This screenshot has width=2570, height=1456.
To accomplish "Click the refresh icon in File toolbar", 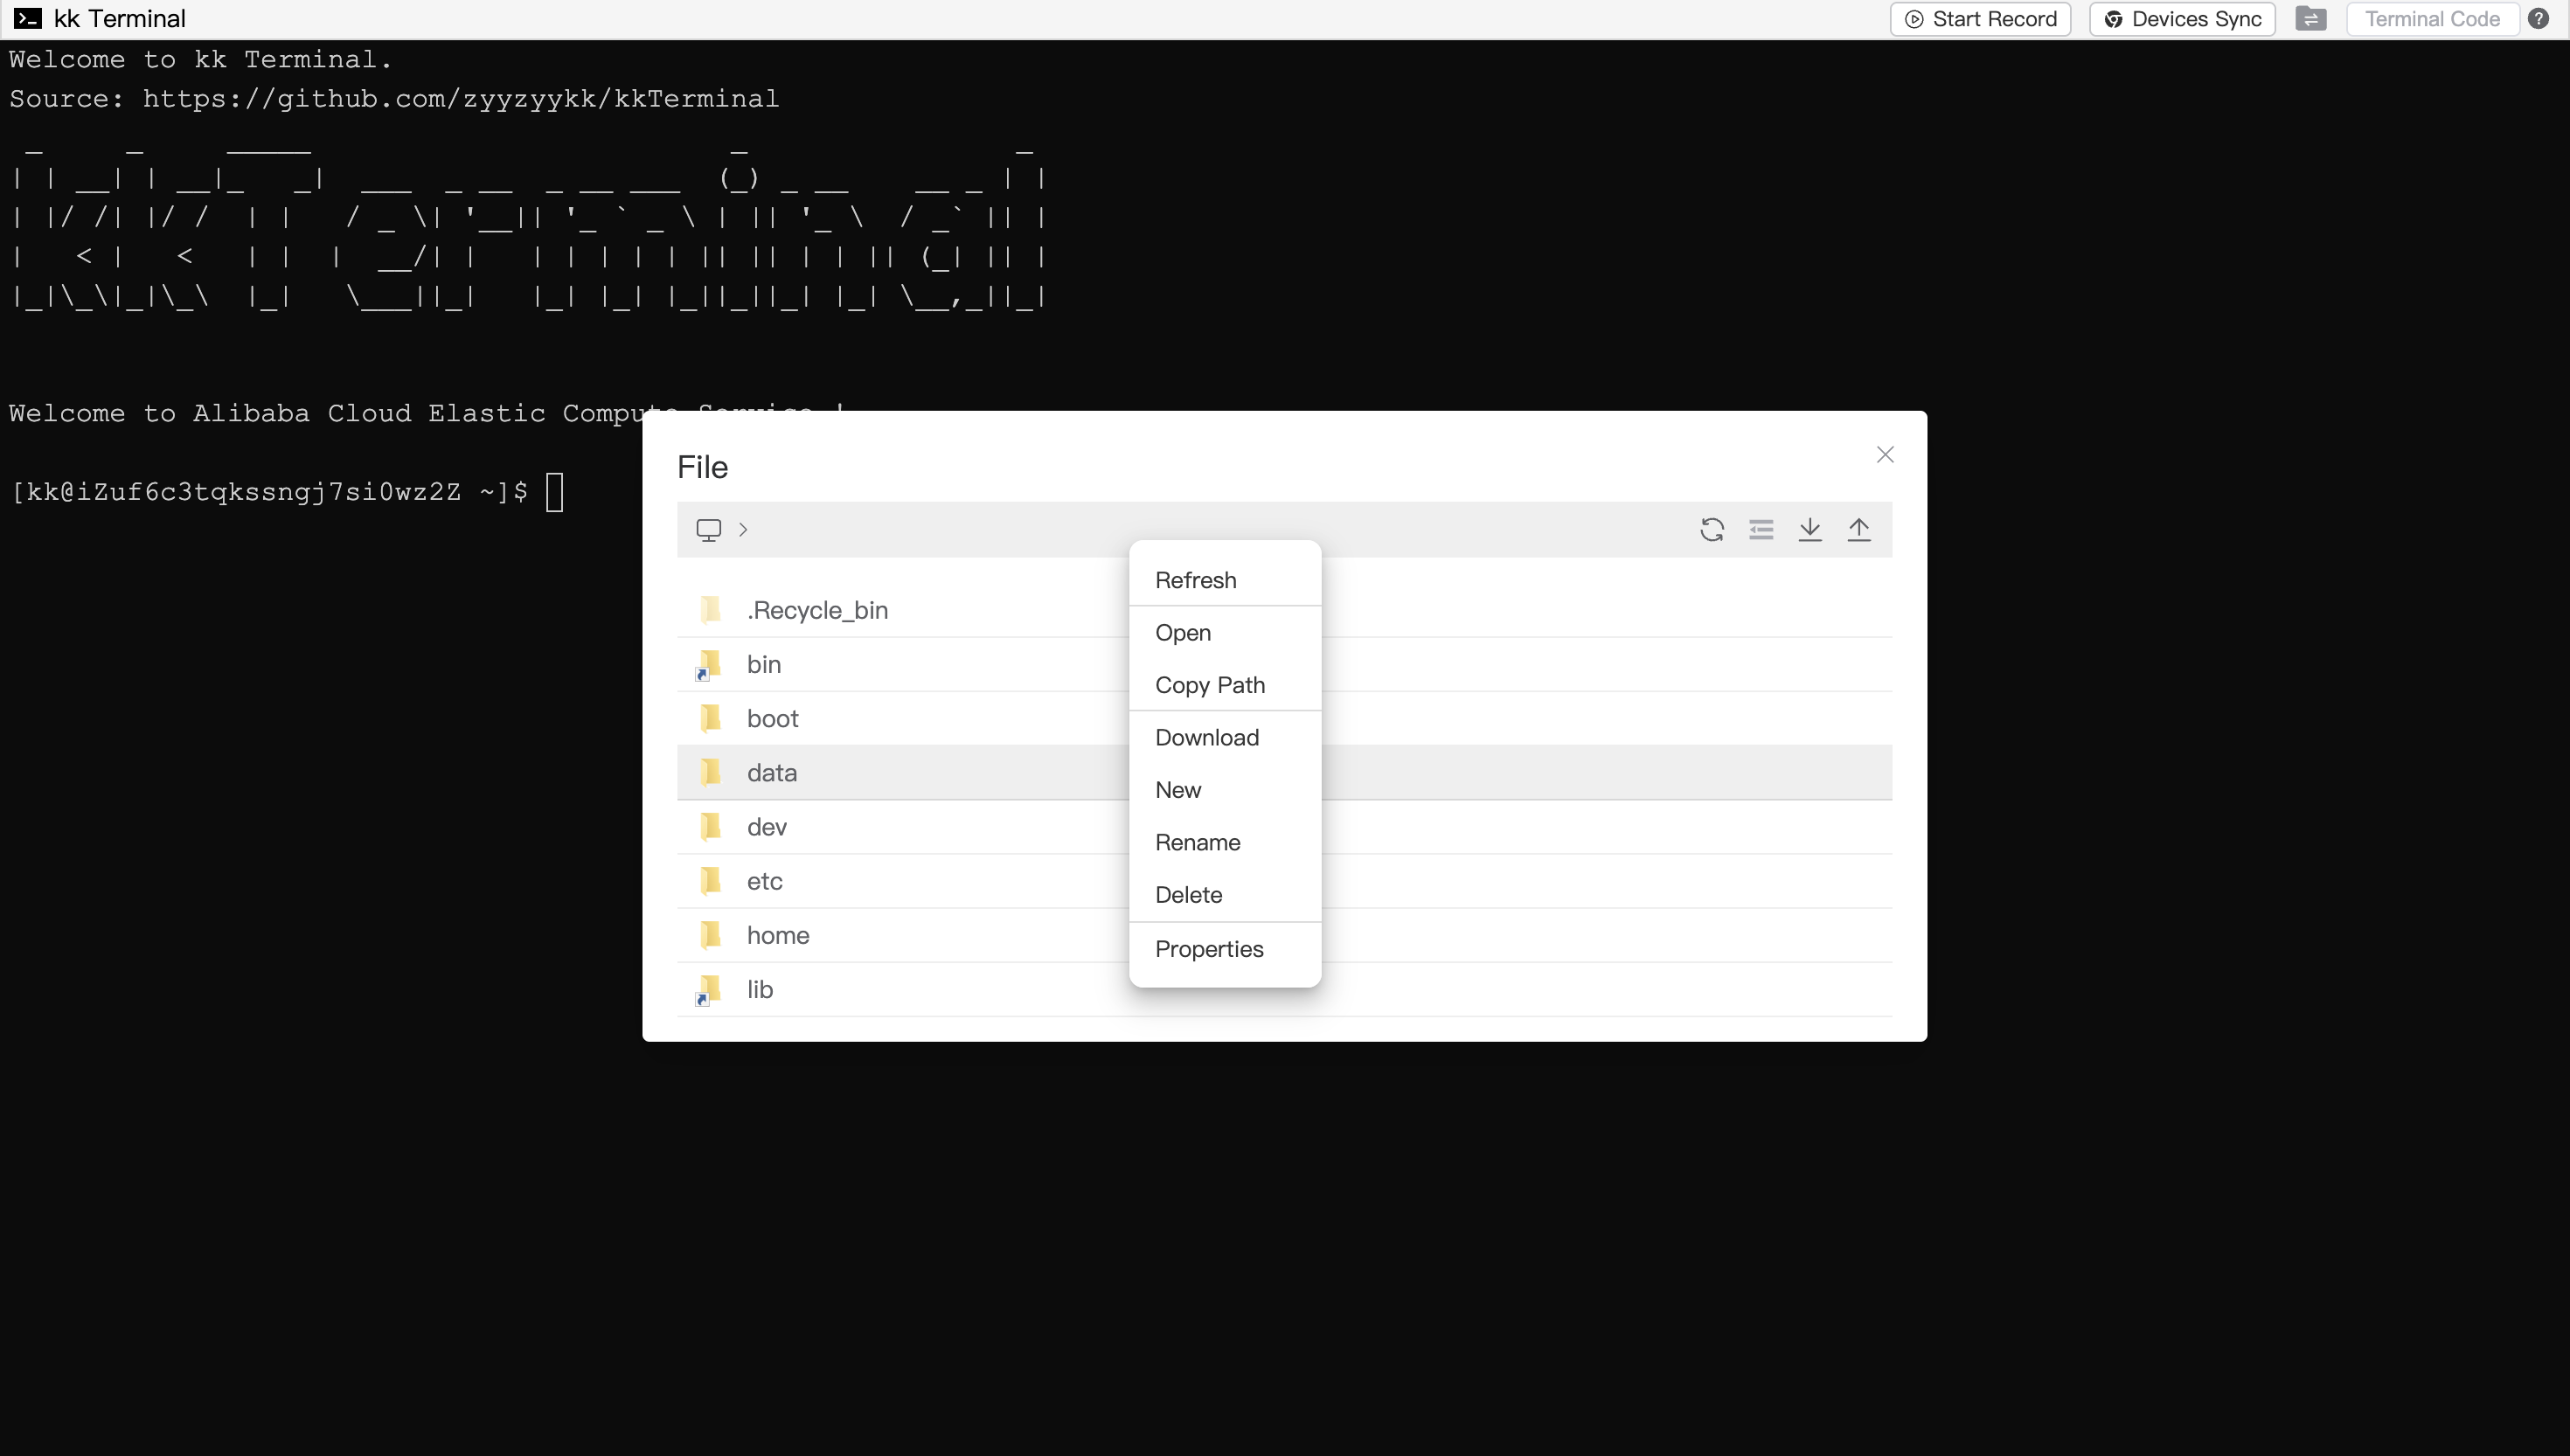I will click(x=1712, y=529).
